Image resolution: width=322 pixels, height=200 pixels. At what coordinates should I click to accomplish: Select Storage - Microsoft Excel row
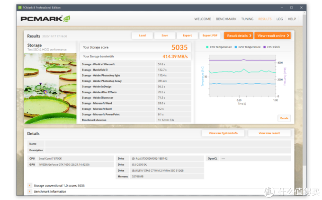(x=135, y=109)
